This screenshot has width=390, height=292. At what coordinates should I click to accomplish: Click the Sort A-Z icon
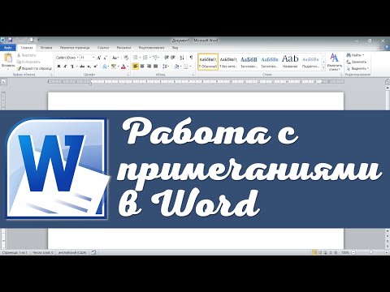(x=182, y=58)
